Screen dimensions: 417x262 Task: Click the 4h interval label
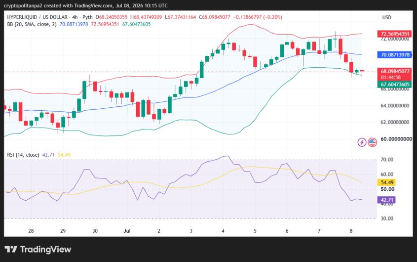coord(75,17)
